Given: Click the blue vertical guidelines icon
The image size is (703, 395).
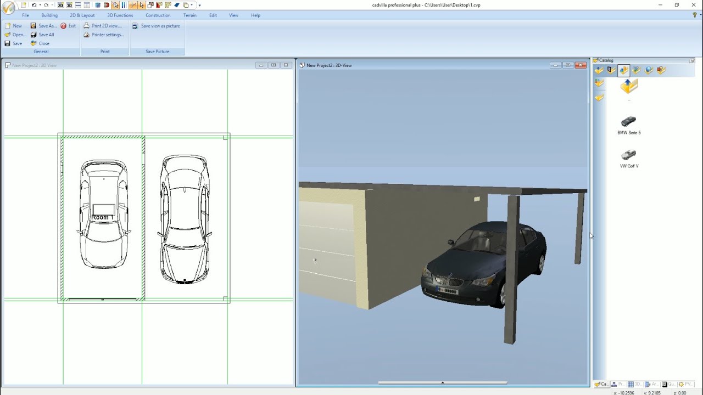Looking at the screenshot, I should pyautogui.click(x=124, y=5).
